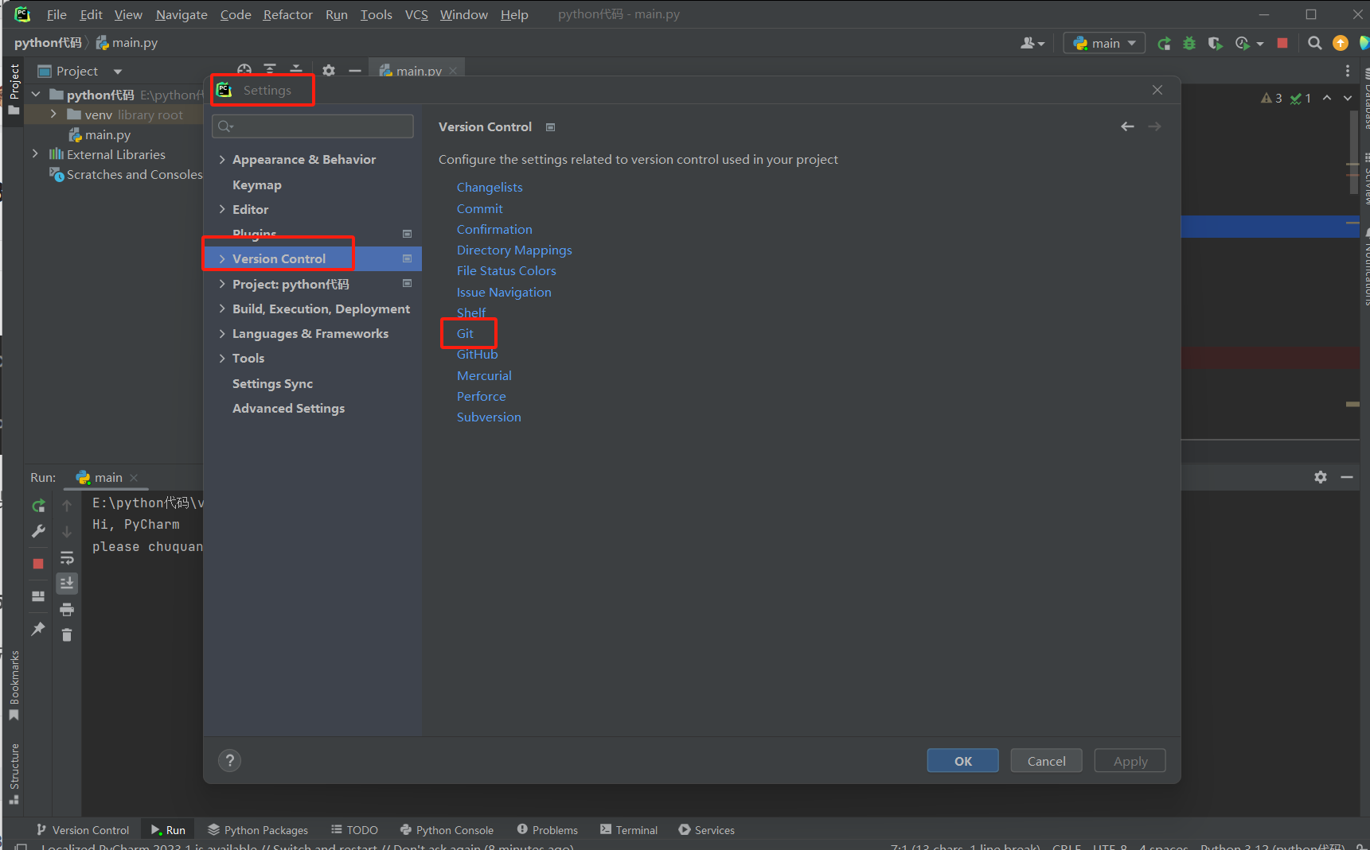
Task: Select Keymap in the settings list
Action: [256, 185]
